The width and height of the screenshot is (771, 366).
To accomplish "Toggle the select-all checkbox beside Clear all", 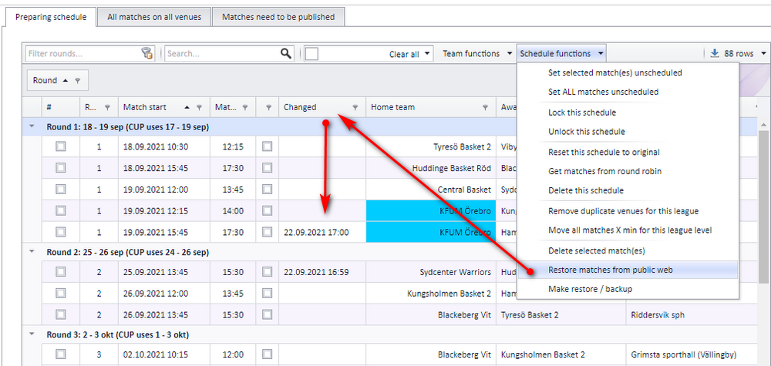I will (x=311, y=53).
